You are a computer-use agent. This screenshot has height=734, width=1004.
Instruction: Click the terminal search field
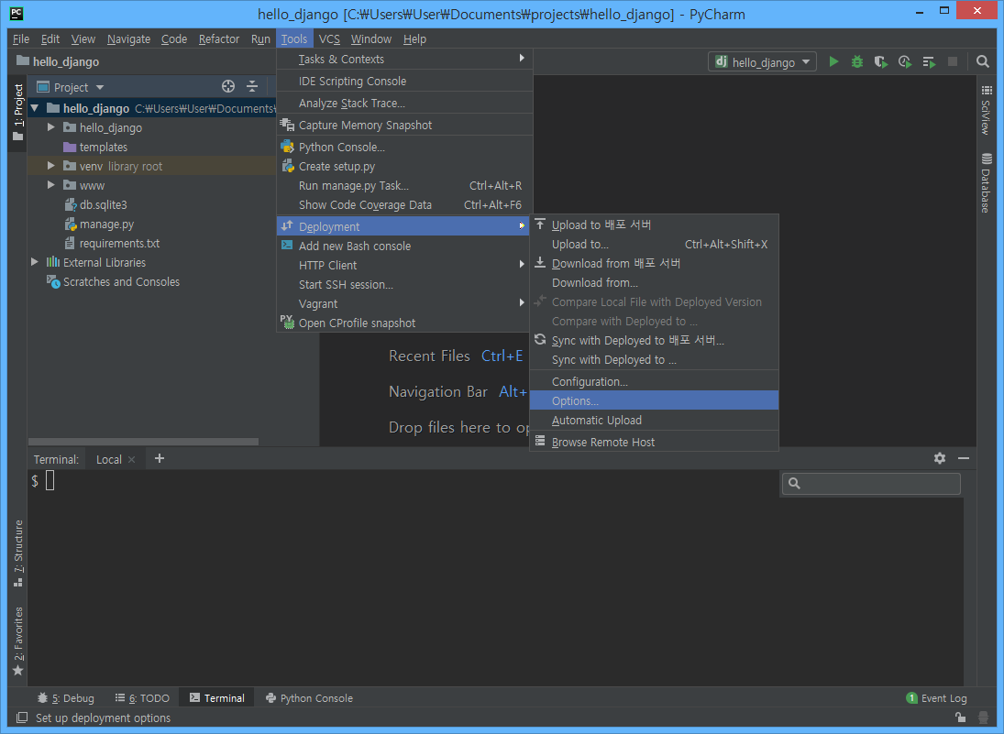tap(871, 483)
